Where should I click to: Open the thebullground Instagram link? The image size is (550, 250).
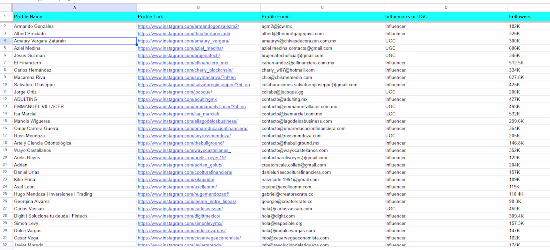click(181, 143)
